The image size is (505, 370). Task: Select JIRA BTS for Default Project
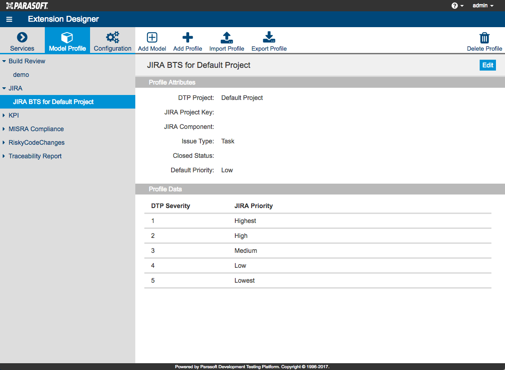pyautogui.click(x=67, y=102)
